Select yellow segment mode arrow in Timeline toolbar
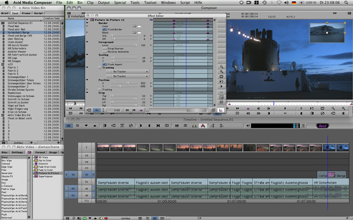The image size is (353, 220). (x=194, y=126)
